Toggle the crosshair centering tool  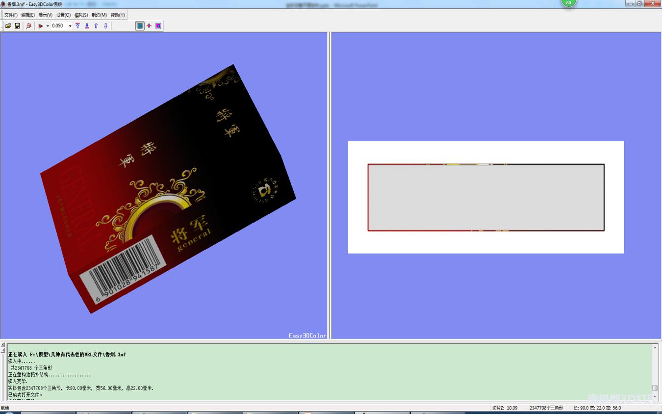[x=149, y=26]
